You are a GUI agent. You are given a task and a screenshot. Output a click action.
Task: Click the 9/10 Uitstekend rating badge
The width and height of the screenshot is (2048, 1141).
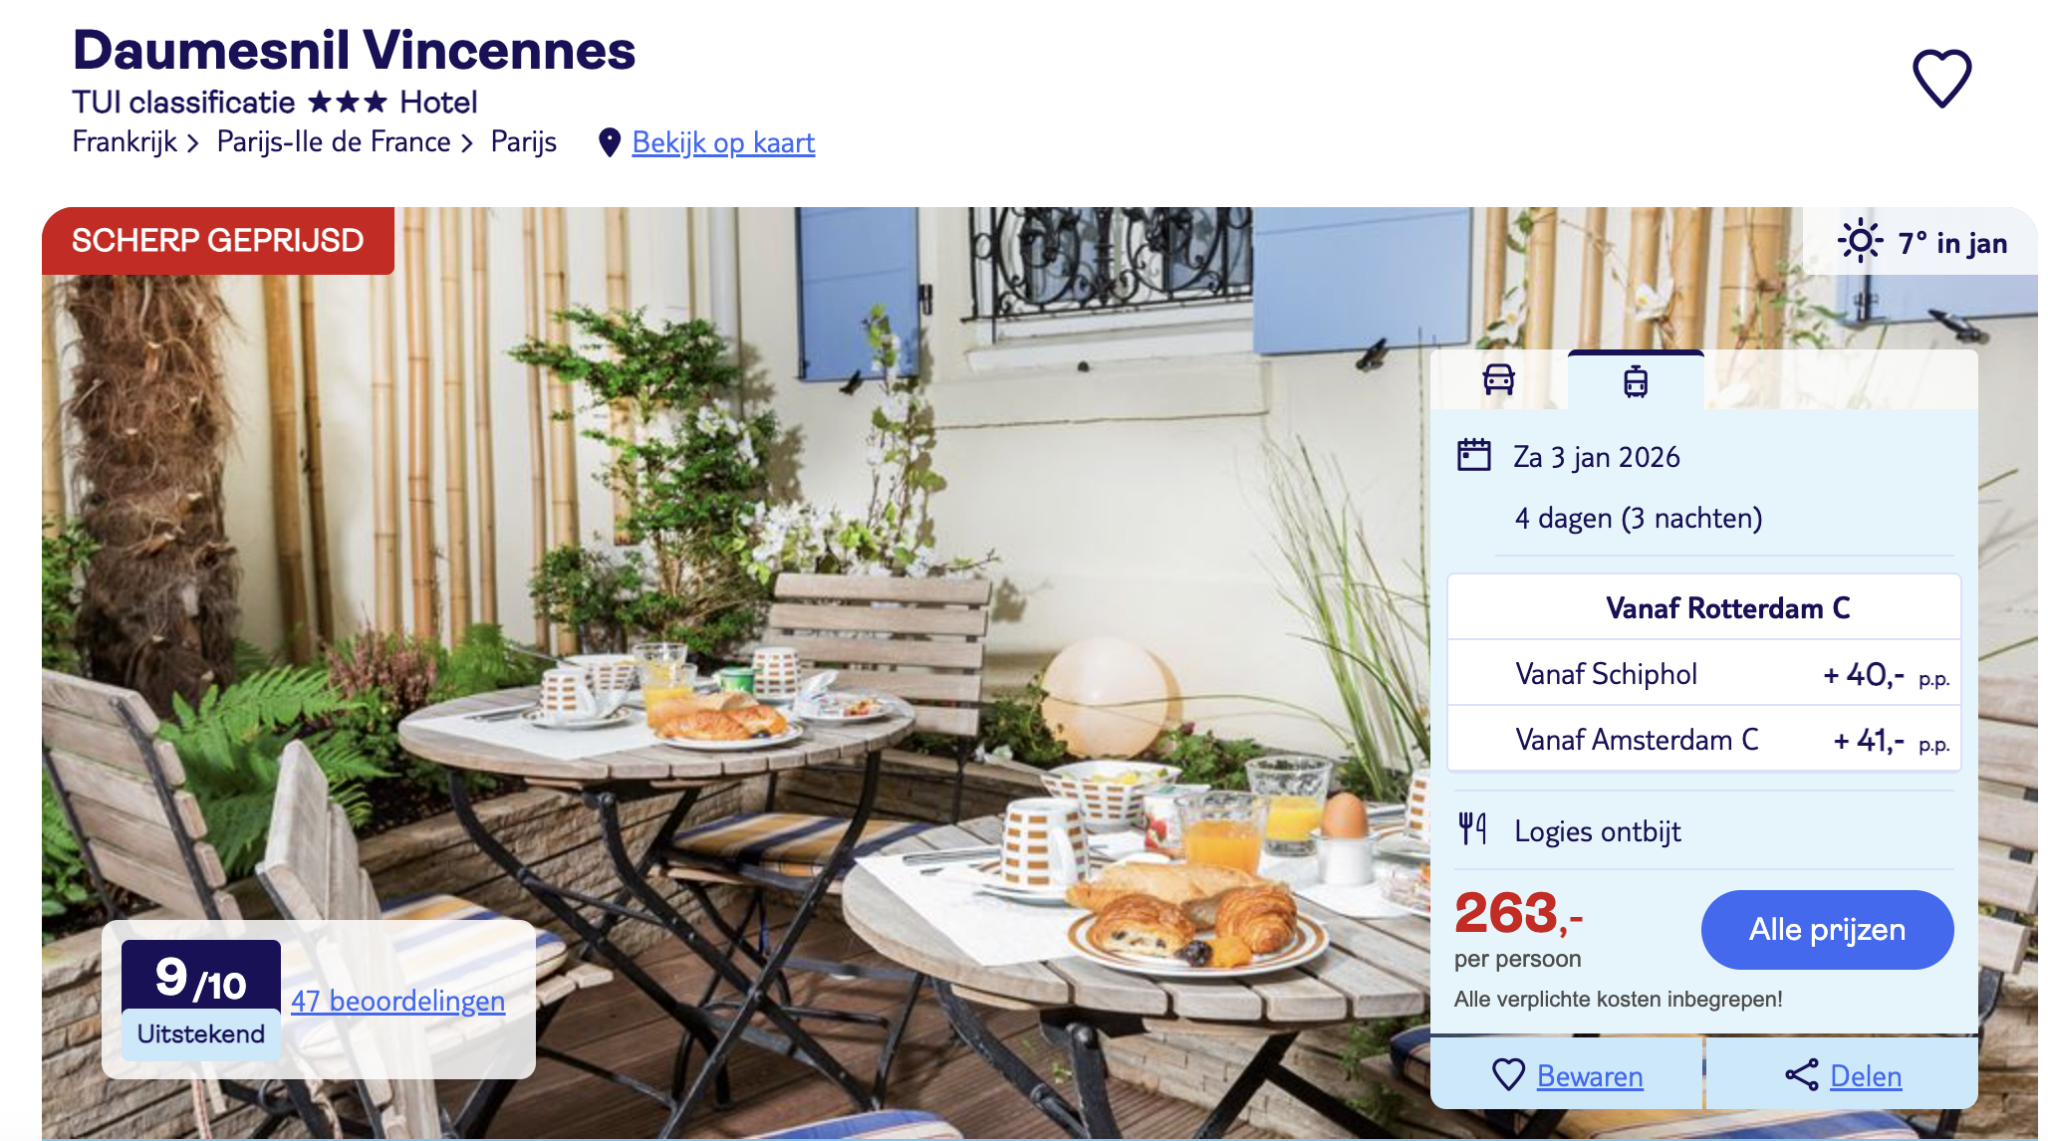pyautogui.click(x=201, y=999)
